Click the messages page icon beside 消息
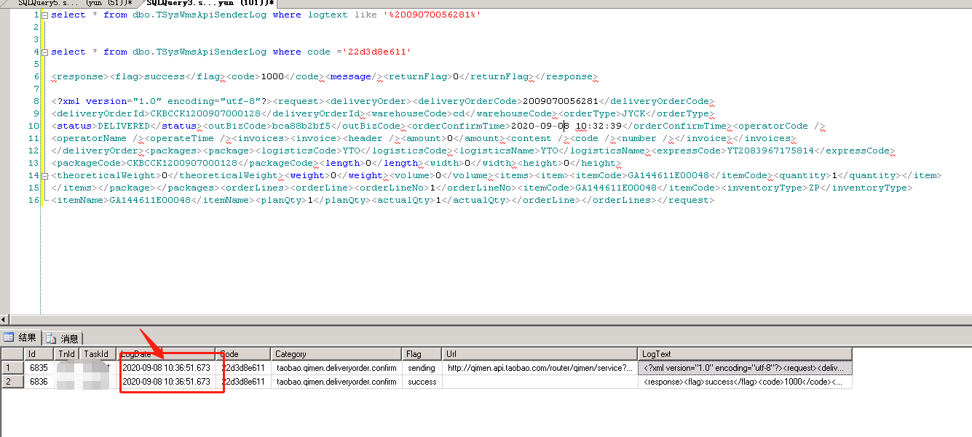This screenshot has width=972, height=437. 52,339
